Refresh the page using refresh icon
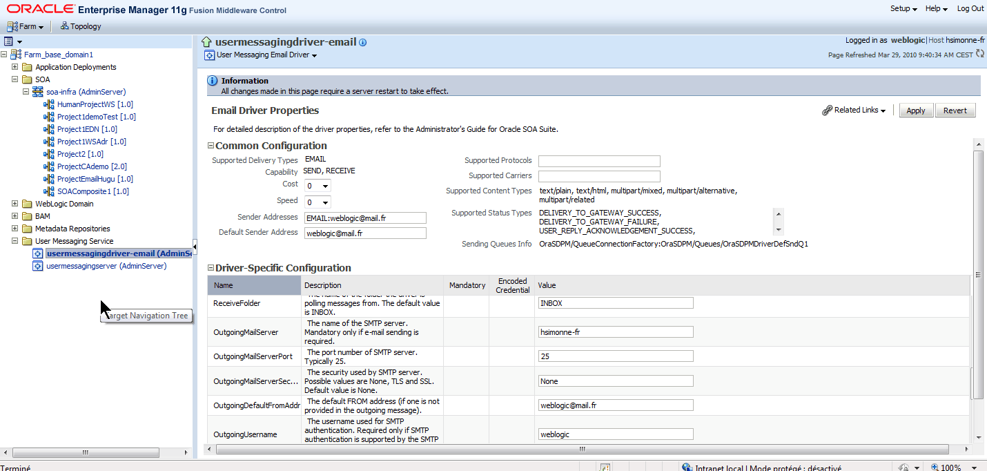 click(x=980, y=54)
